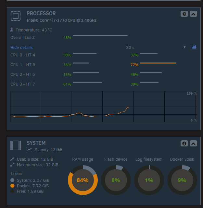Click the Overall Load 48% bar

100,36
